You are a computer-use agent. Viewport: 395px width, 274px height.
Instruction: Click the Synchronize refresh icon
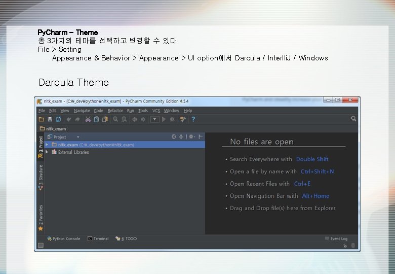pyautogui.click(x=58, y=119)
